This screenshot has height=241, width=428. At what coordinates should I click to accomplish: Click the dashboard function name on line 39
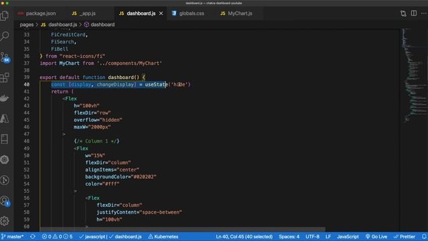(x=120, y=78)
